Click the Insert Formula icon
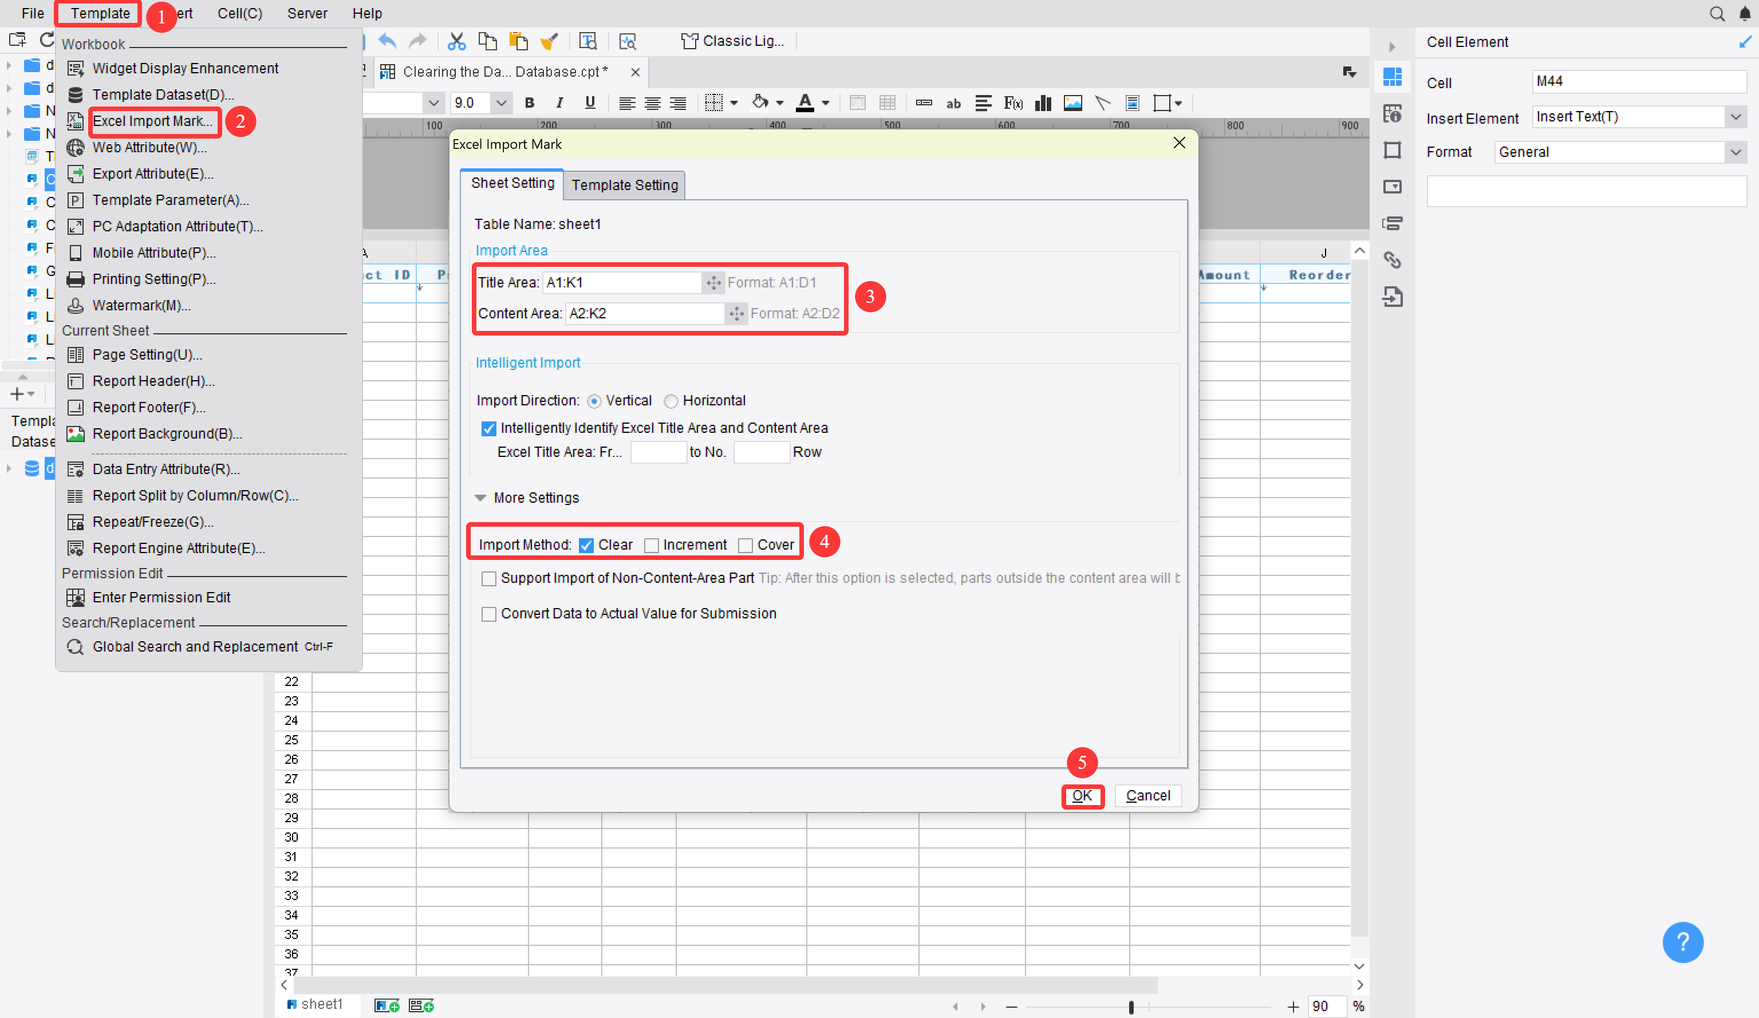This screenshot has height=1018, width=1759. pyautogui.click(x=1013, y=103)
